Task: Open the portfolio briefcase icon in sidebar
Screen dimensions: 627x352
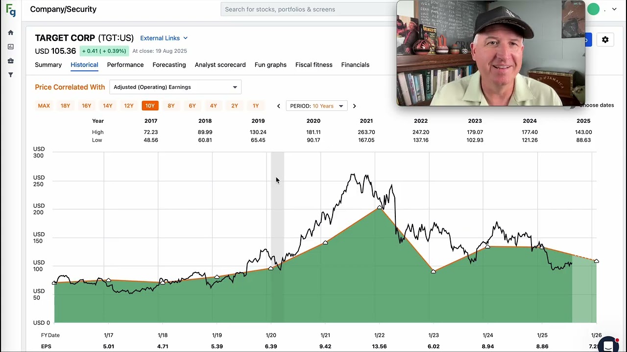Action: pos(11,61)
